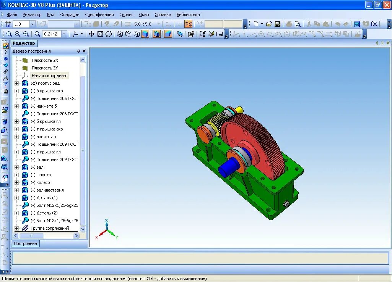Image resolution: width=392 pixels, height=282 pixels.
Task: Save the document with the floppy icon
Action: [278, 24]
